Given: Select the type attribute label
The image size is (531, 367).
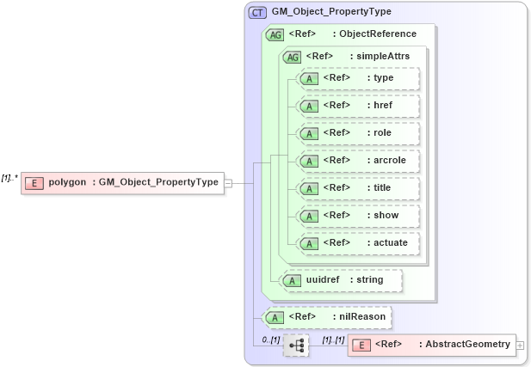Looking at the screenshot, I should 358,78.
